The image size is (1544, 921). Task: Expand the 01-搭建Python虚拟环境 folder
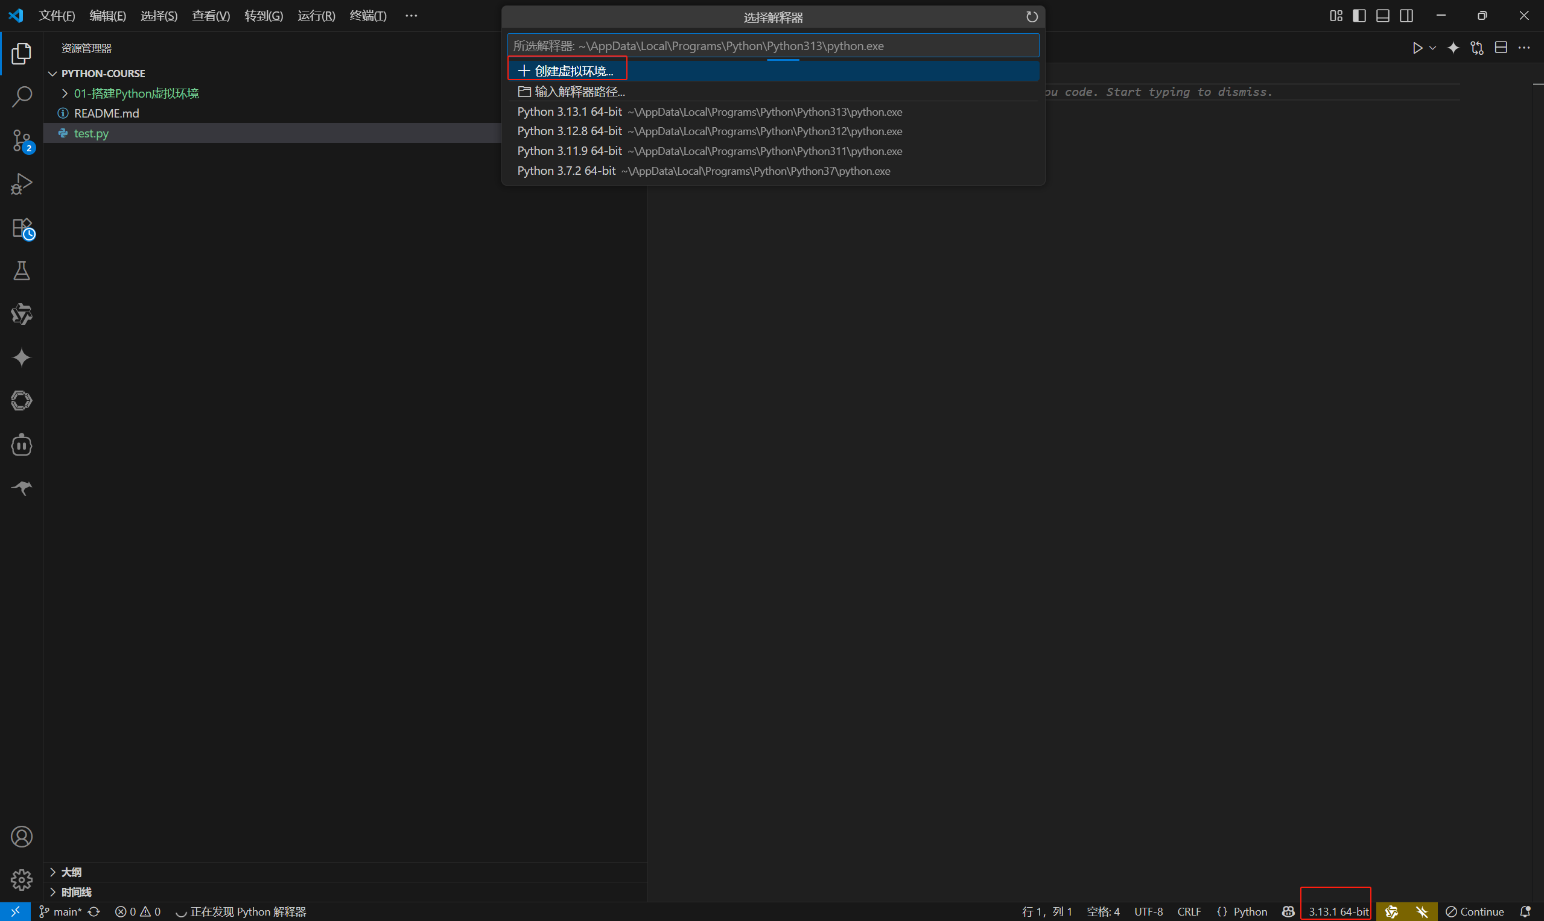click(136, 93)
